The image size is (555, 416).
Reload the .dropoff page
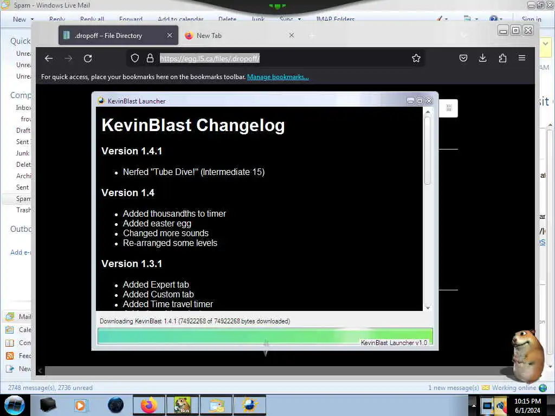click(x=88, y=58)
